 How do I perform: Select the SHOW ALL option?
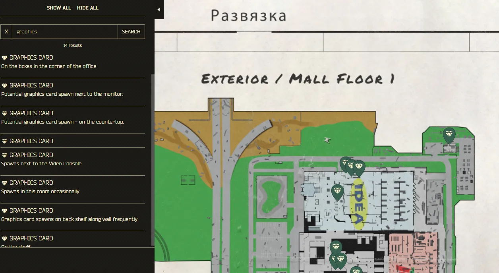[x=59, y=8]
